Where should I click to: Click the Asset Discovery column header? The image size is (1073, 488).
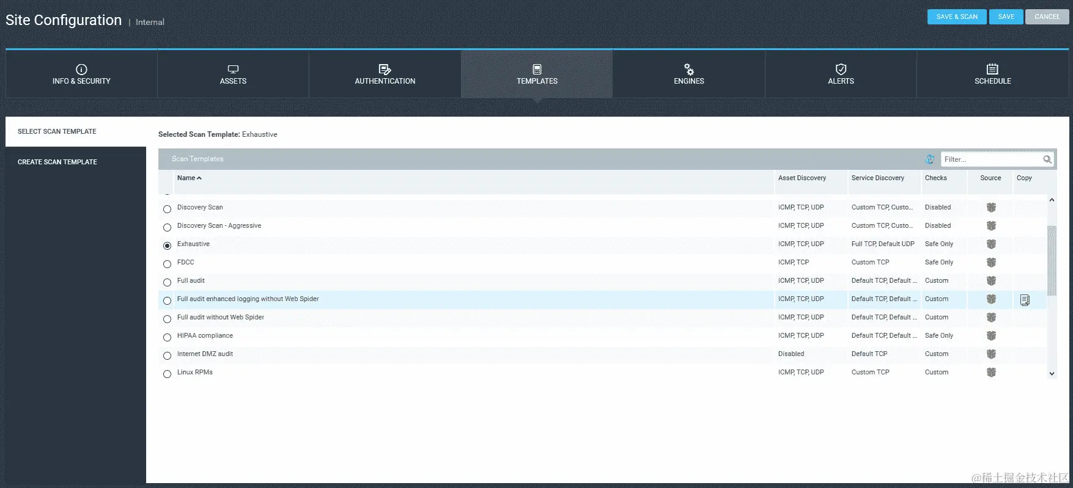(802, 178)
